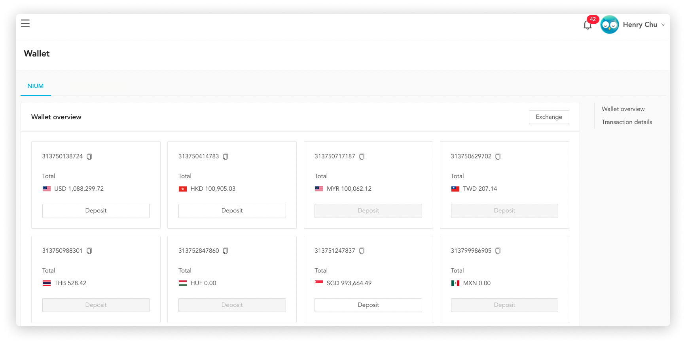Click the HUF flag icon
This screenshot has height=344, width=686.
point(183,283)
